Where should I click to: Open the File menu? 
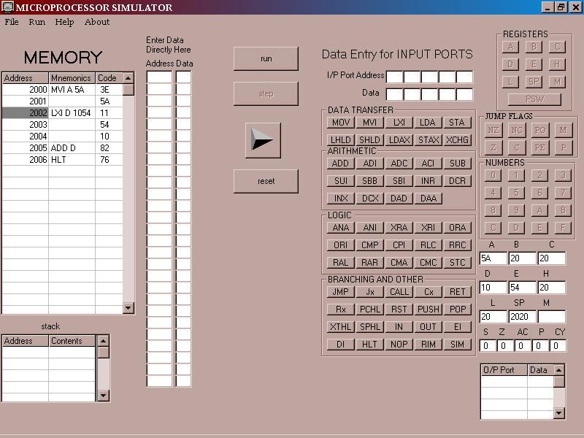pyautogui.click(x=12, y=22)
